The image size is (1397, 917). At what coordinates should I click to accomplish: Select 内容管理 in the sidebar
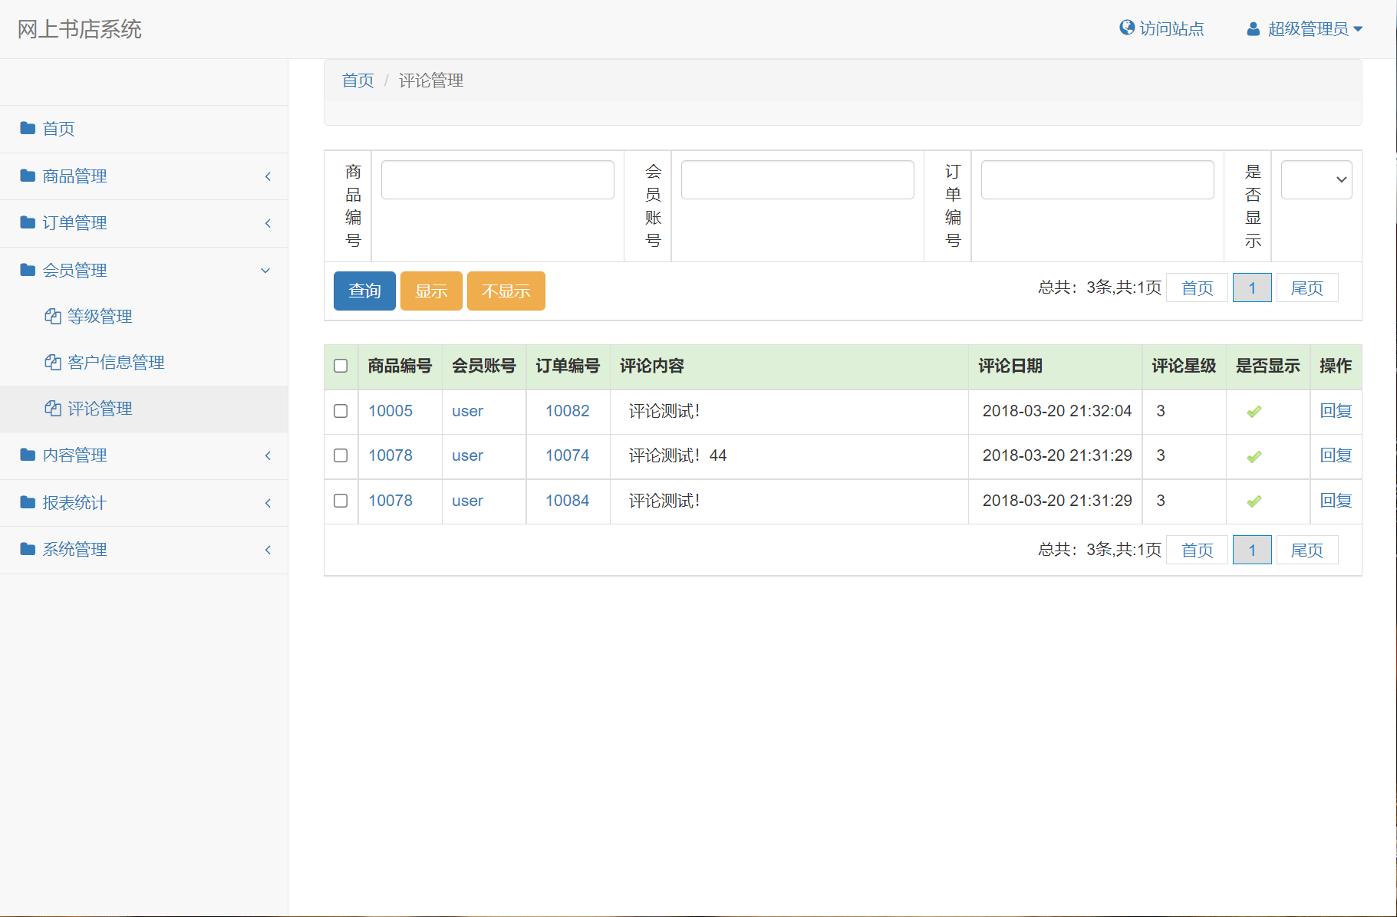pos(74,455)
